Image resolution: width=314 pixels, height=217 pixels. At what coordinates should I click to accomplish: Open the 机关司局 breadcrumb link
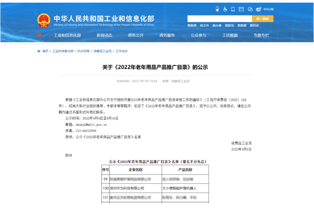[x=83, y=51]
